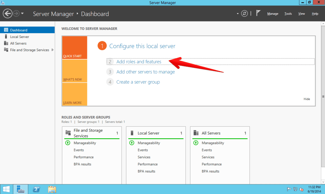Viewport: 325px width, 194px height.
Task: Open dropdown arrow left of refresh icon
Action: click(237, 14)
